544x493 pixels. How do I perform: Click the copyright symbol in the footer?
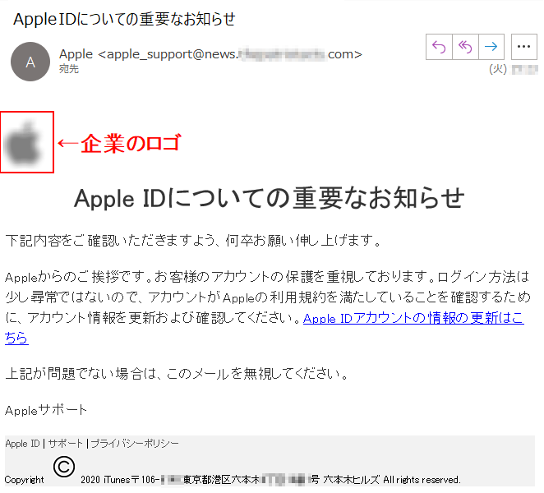click(64, 467)
